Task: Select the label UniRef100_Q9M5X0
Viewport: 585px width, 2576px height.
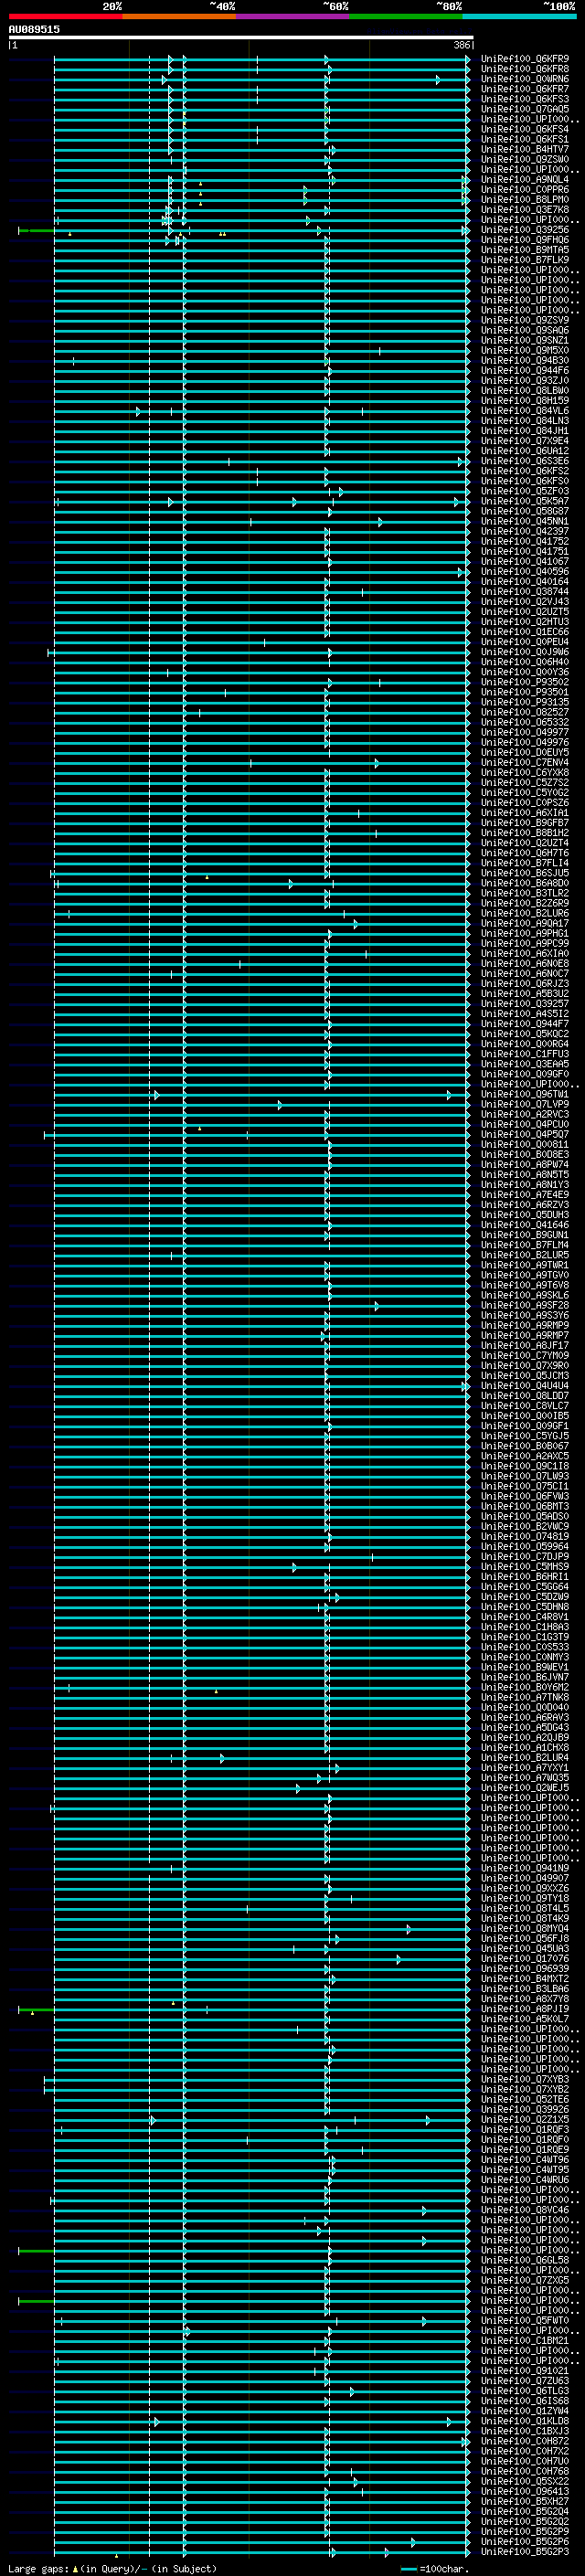Action: pos(525,350)
